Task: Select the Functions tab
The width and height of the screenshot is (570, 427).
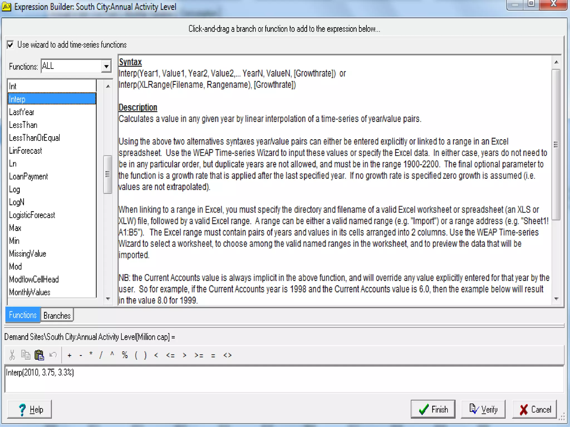Action: pos(23,315)
